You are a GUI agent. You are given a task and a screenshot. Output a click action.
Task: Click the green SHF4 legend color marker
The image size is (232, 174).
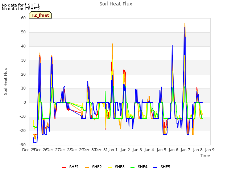pos(132,167)
